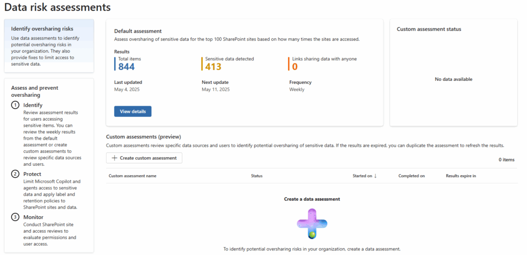
Task: Click the Default assessment heading
Action: tap(138, 31)
